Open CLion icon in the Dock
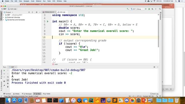The image size is (185, 104). pos(91,101)
